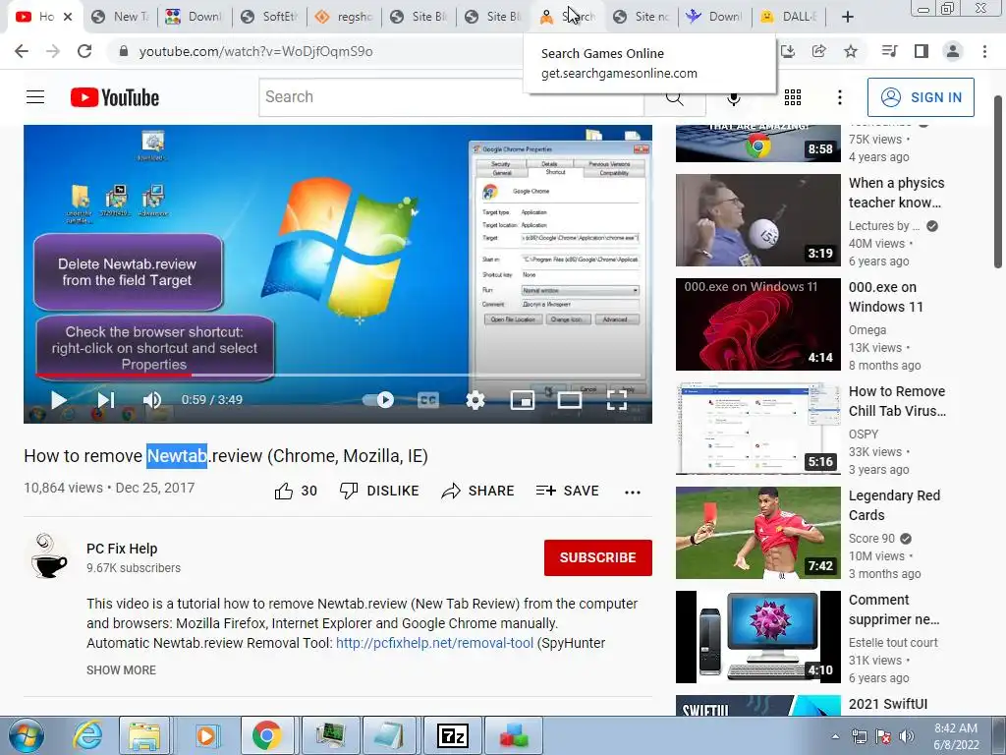1006x755 pixels.
Task: Open PC Fix Help channel name
Action: point(122,549)
